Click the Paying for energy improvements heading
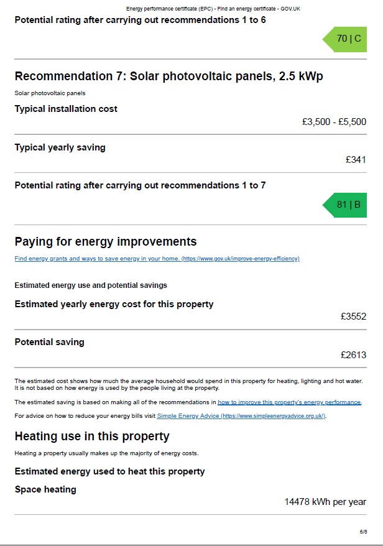The height and width of the screenshot is (546, 383). click(106, 241)
